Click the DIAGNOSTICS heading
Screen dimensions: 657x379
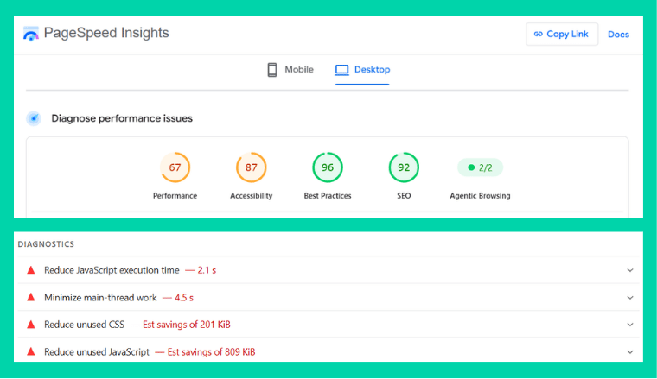coord(46,244)
